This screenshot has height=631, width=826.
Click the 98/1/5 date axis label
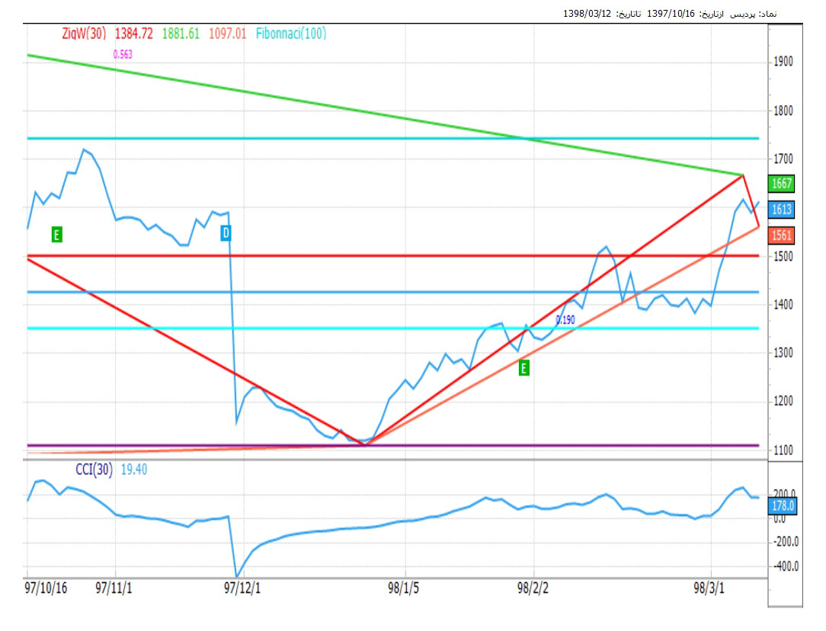(x=404, y=588)
